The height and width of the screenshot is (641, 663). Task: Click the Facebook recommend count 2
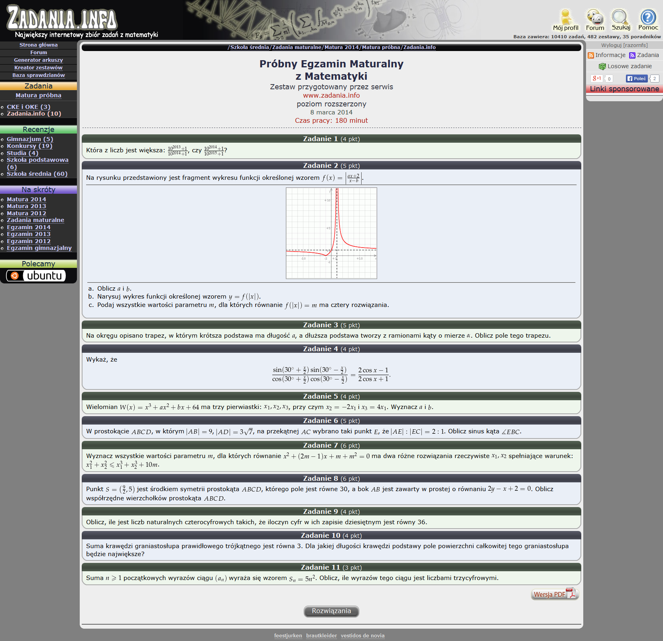(654, 79)
